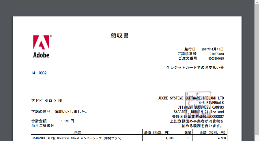
Task: Click the ご注文番号 label
Action: coord(188,59)
